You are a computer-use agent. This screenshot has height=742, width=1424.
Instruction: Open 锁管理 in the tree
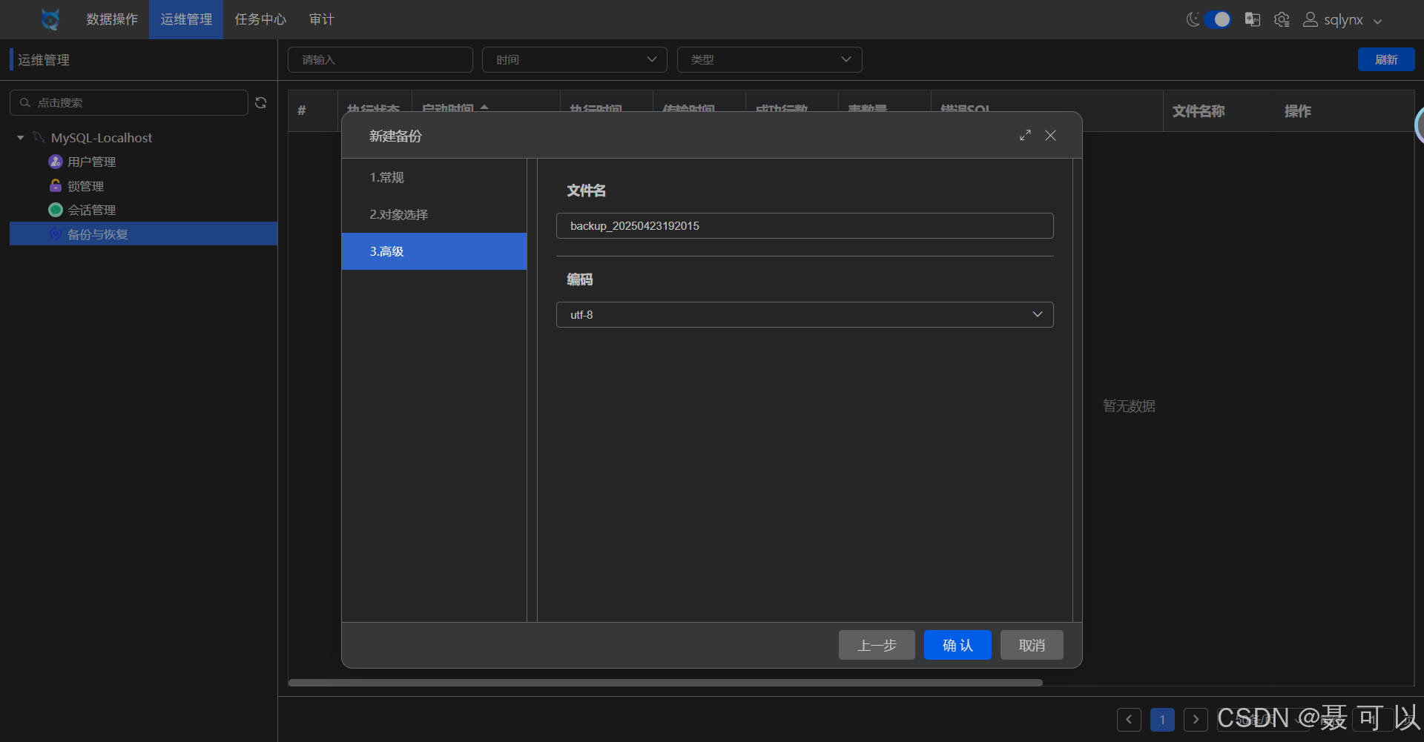tap(85, 186)
